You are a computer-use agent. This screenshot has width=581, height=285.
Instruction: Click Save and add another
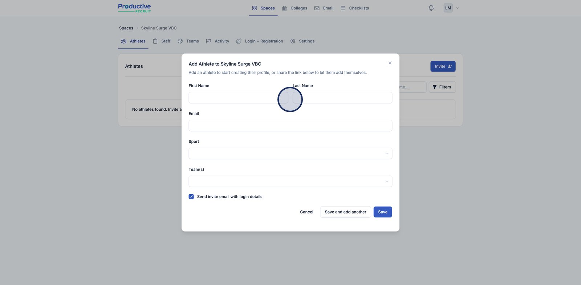click(345, 212)
